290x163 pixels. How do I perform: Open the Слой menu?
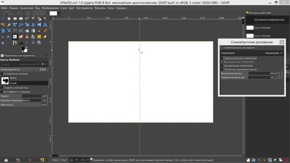63,8
